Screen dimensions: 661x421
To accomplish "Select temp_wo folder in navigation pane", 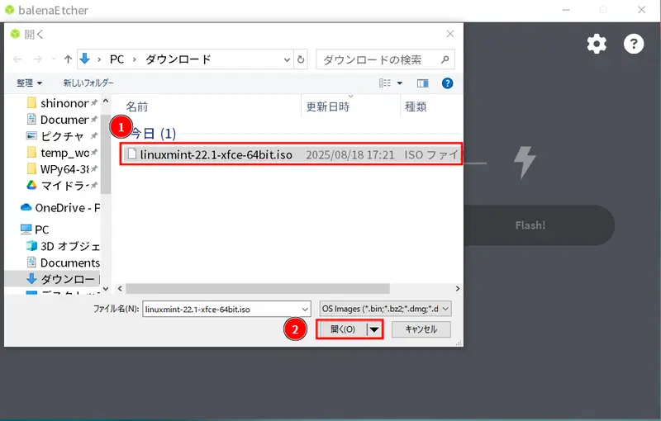I will [62, 153].
